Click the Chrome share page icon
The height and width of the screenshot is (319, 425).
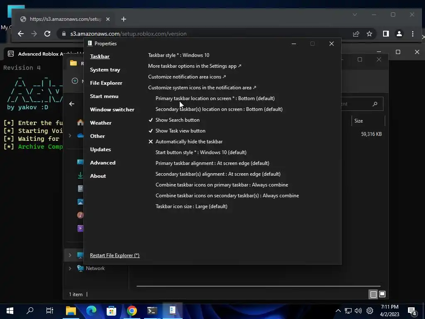coord(356,34)
